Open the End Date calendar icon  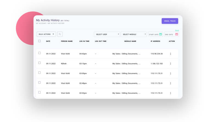click(177, 34)
